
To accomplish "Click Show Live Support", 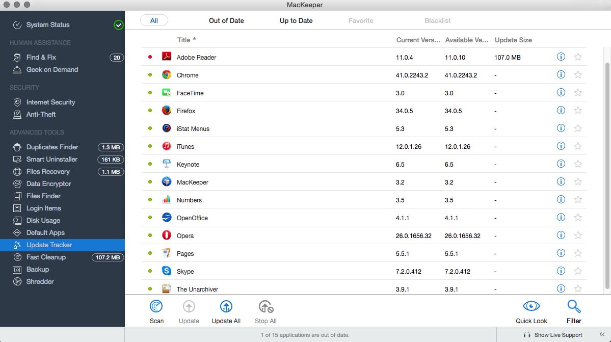I will click(553, 335).
